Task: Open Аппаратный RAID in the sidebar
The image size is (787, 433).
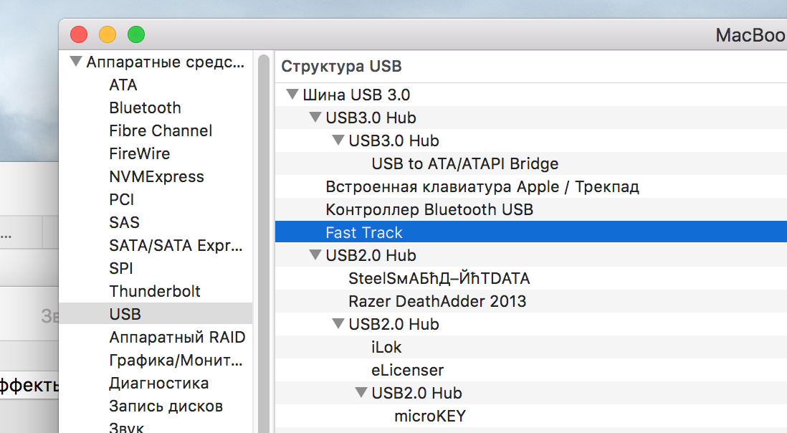Action: tap(177, 337)
